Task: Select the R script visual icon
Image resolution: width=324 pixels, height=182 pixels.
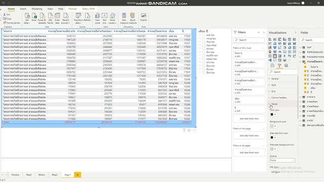Action: coord(285,56)
